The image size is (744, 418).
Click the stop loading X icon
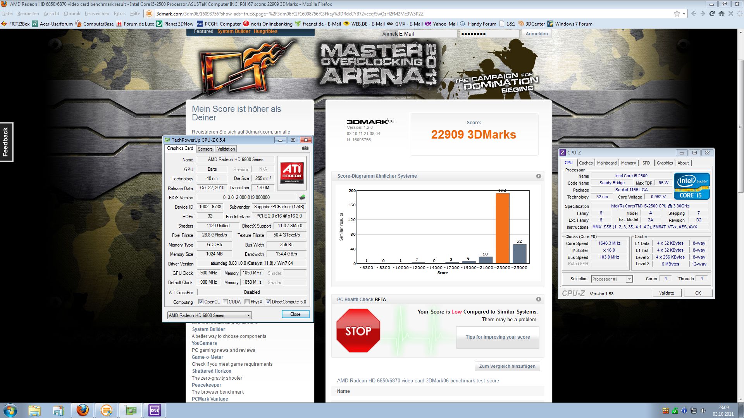click(730, 14)
